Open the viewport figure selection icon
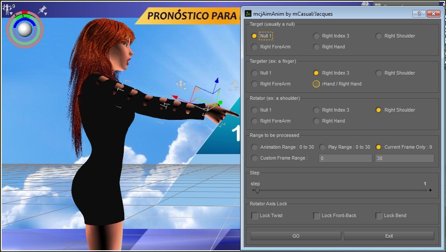This screenshot has width=446, height=252. [7, 10]
